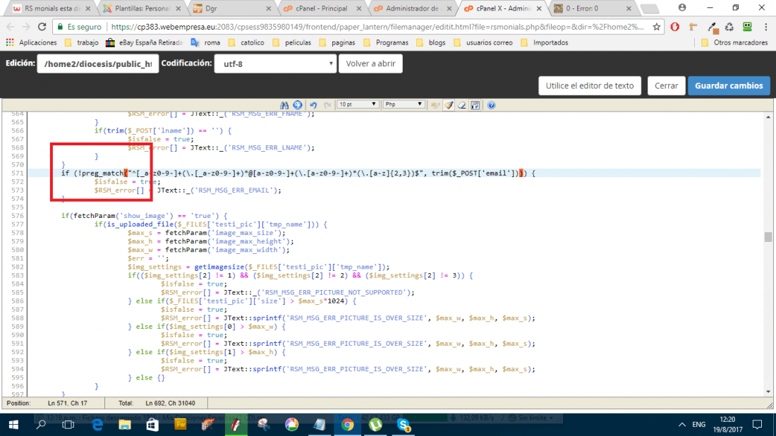Image resolution: width=776 pixels, height=436 pixels.
Task: Toggle syntax highlighting brush icon
Action: point(449,105)
